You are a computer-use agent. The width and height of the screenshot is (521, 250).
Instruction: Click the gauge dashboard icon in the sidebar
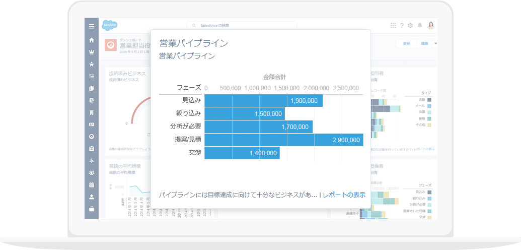click(91, 137)
